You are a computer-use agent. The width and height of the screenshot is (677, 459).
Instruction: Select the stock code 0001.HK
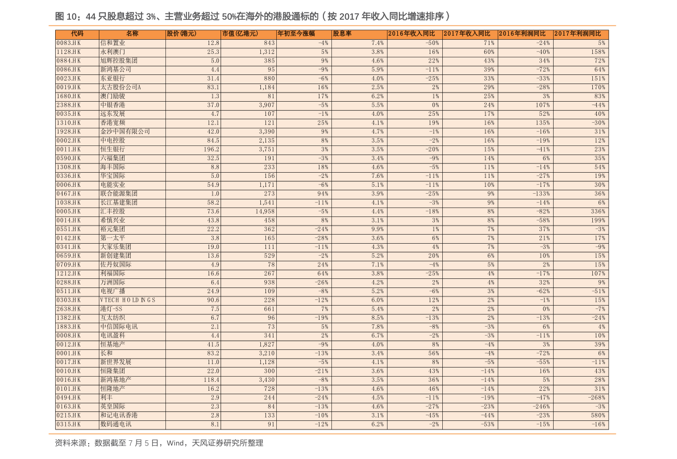tap(69, 353)
